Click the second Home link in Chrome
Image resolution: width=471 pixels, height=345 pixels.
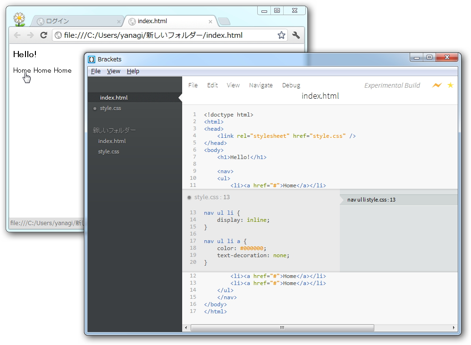[42, 70]
